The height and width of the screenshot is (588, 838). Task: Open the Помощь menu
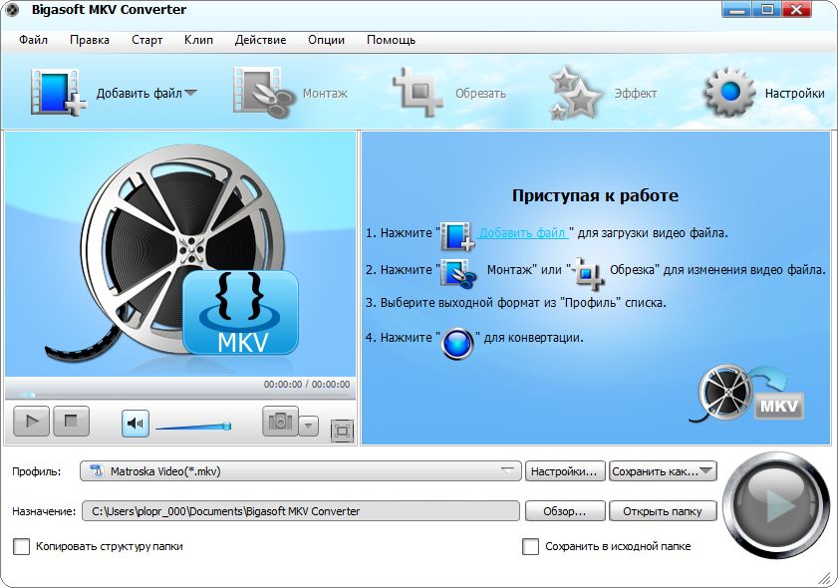click(x=391, y=40)
